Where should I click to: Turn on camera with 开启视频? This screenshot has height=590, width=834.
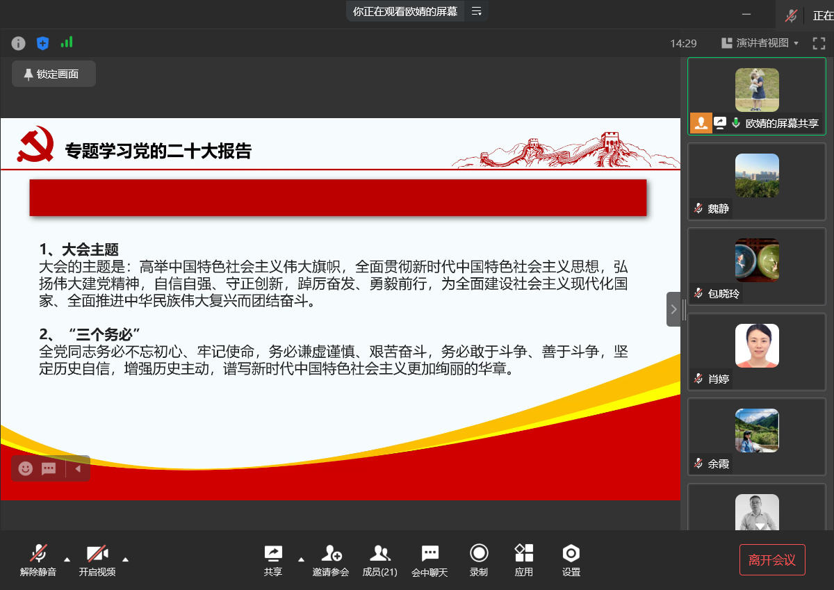tap(97, 559)
